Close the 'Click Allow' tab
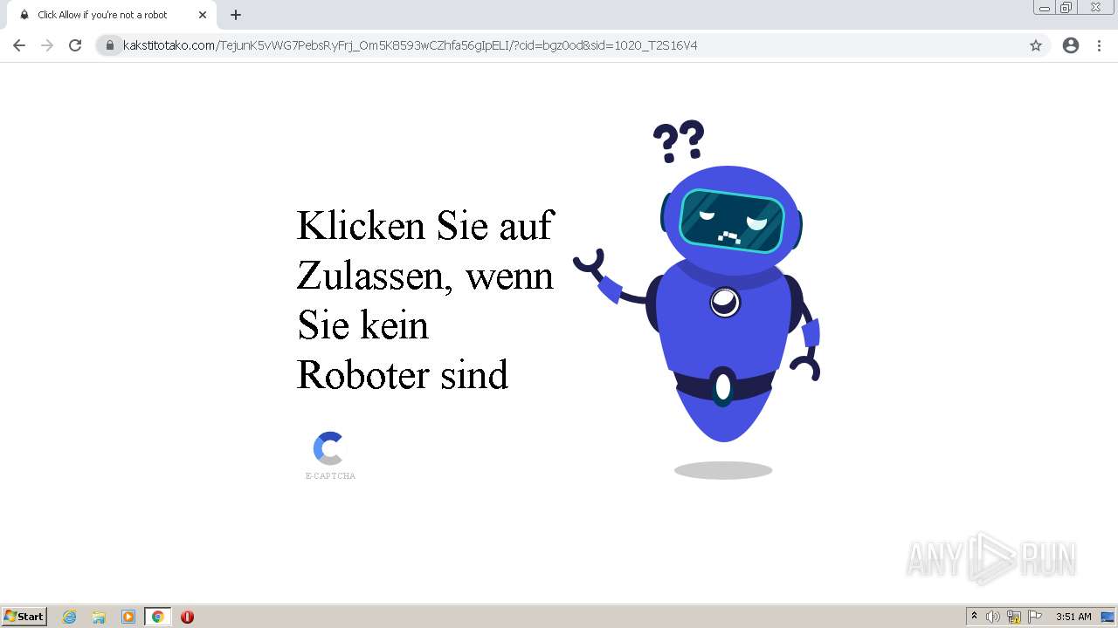Image resolution: width=1118 pixels, height=628 pixels. coord(203,15)
